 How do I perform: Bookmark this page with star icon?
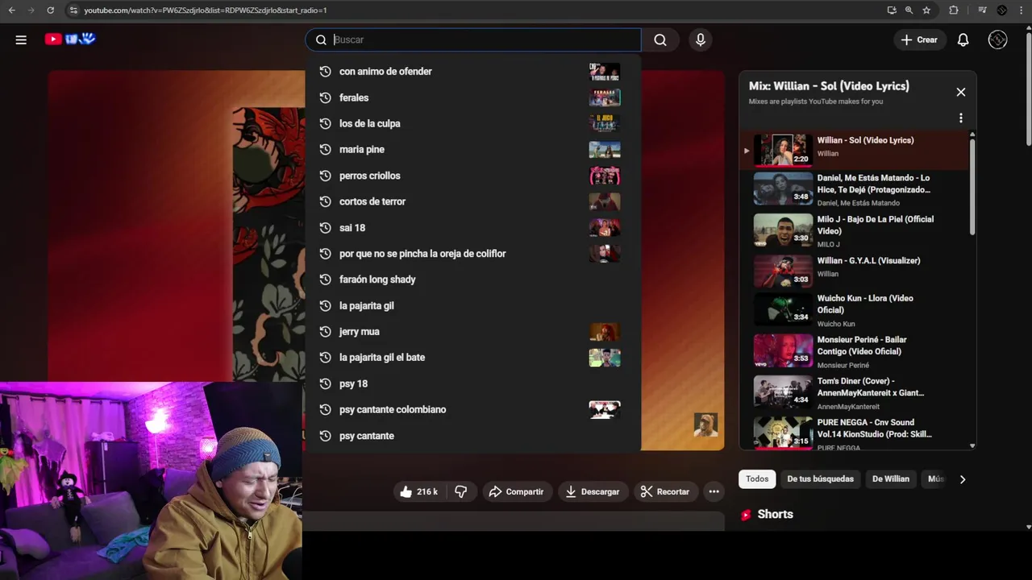click(x=926, y=10)
